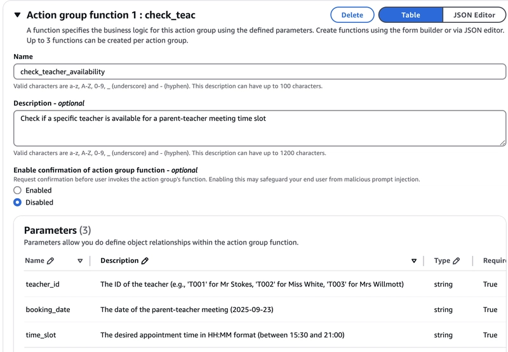Select the teacher_id parameter row
508x352 pixels.
click(265, 284)
